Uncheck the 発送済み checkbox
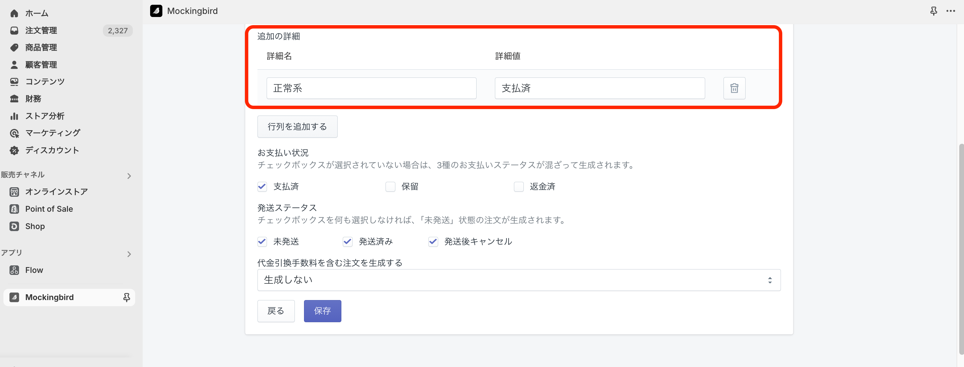Viewport: 964px width, 367px height. coord(347,242)
